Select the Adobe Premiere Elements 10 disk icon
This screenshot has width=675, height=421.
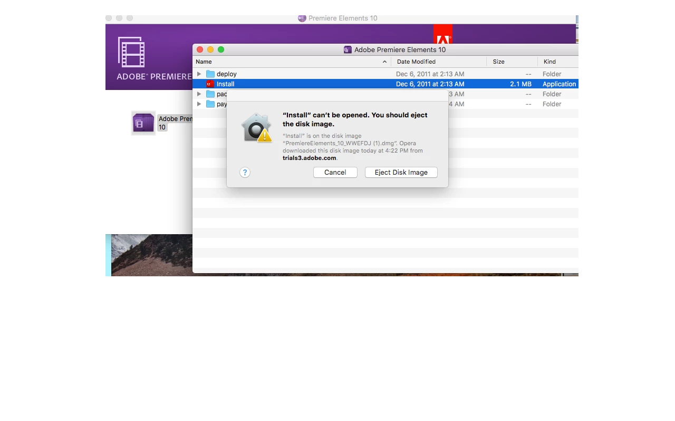tap(143, 123)
